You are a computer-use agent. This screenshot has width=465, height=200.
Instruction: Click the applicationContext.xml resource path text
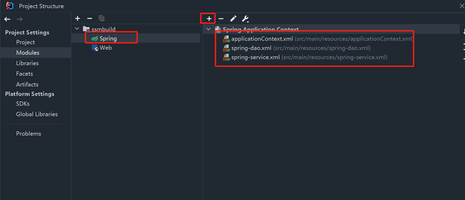354,39
